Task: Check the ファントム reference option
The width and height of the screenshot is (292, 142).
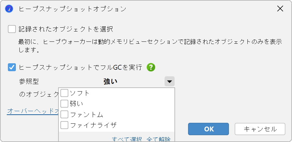Action: click(64, 115)
